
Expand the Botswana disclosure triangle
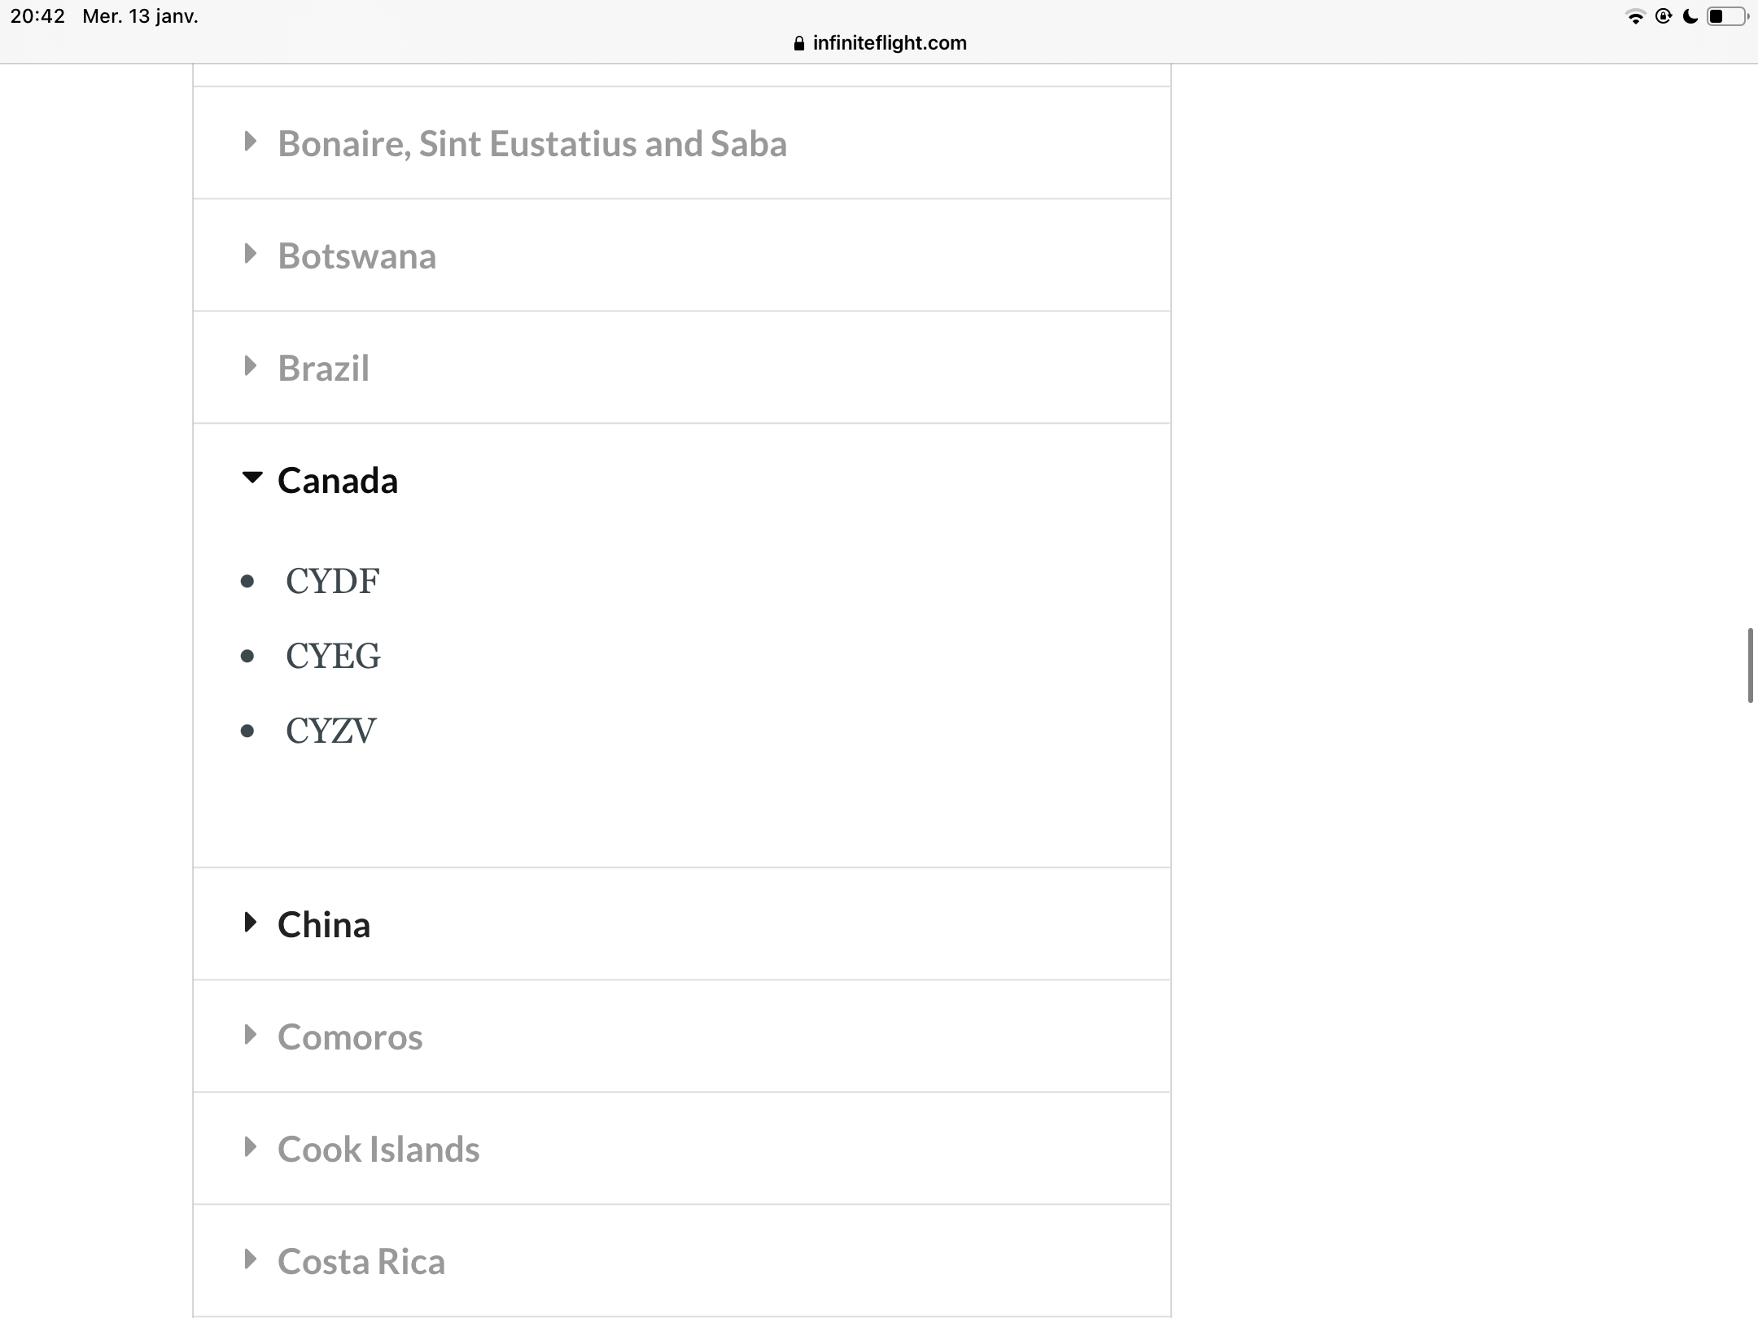pyautogui.click(x=251, y=254)
